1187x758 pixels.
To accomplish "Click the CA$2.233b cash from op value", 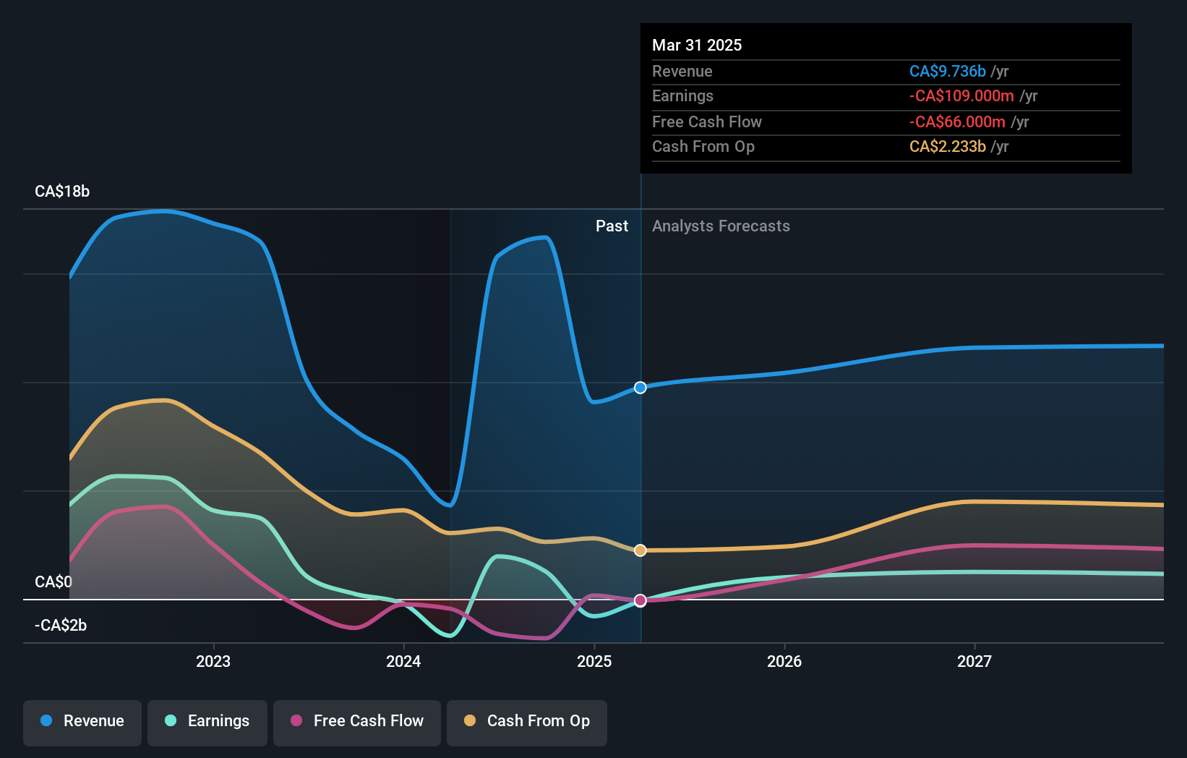I will point(948,146).
